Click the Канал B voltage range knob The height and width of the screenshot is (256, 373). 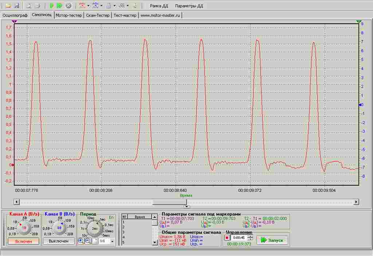pos(59,228)
